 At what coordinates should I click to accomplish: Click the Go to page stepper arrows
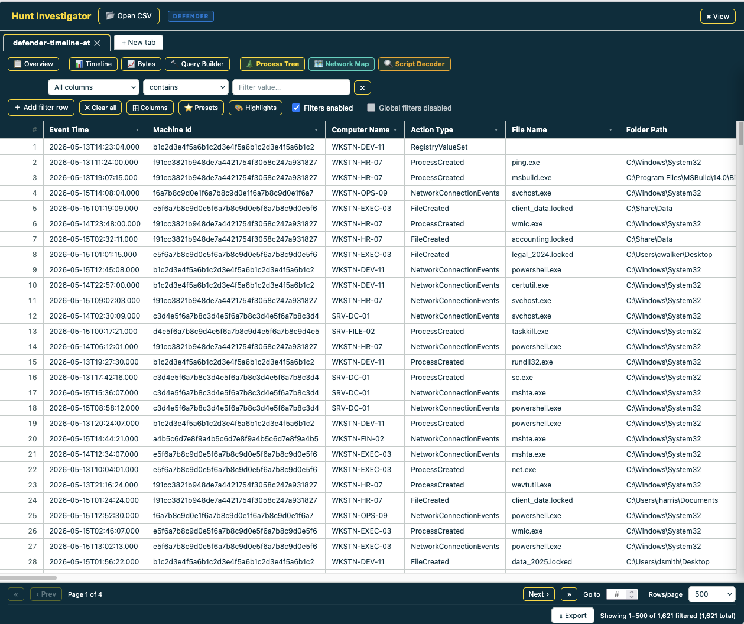632,594
